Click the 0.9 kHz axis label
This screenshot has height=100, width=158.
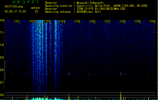[2, 57]
